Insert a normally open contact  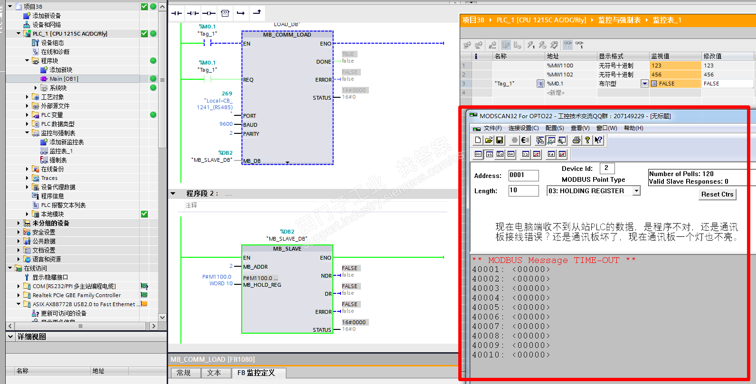177,13
